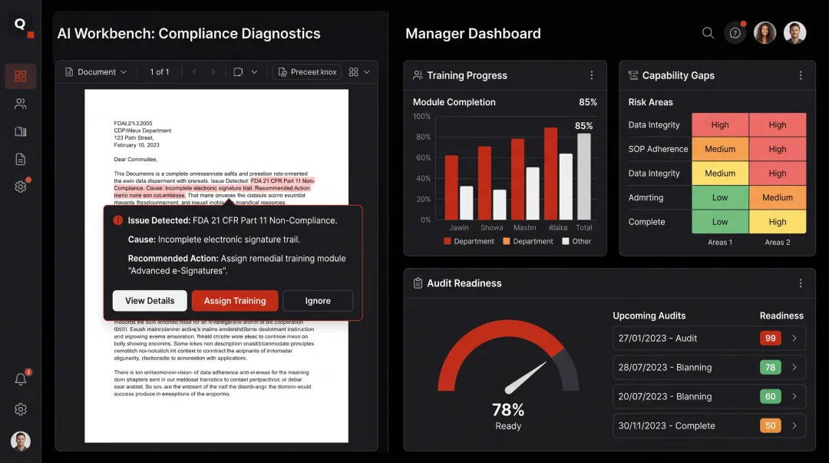Screen dimensions: 829x463
Task: Click the grid view icon in document toolbar
Action: pos(354,72)
